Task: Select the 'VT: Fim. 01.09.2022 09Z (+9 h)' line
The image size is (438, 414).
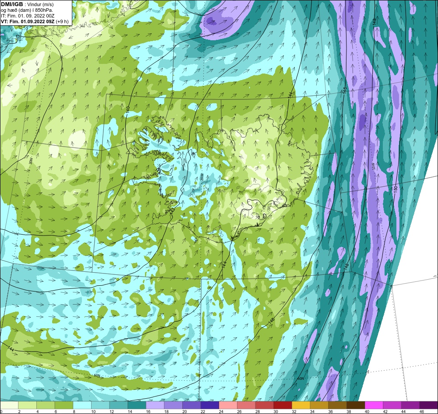Action: tap(34, 21)
